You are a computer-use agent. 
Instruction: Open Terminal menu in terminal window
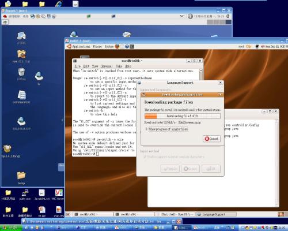(107, 66)
